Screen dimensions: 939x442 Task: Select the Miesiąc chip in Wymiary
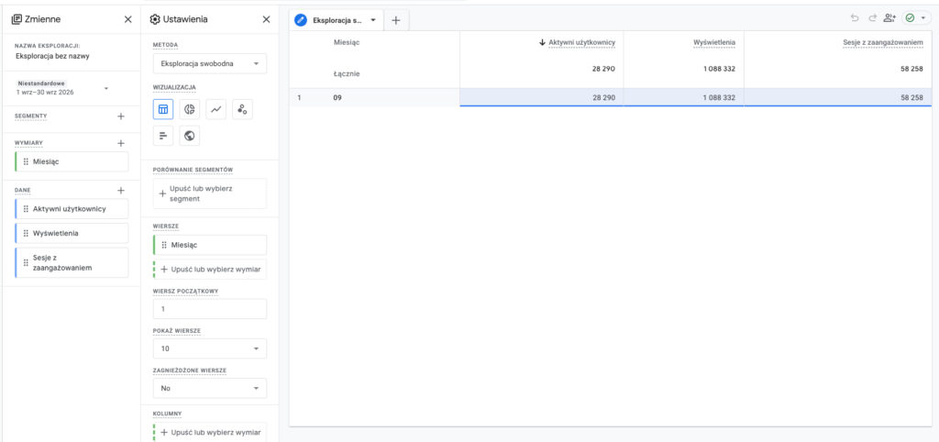click(x=72, y=161)
